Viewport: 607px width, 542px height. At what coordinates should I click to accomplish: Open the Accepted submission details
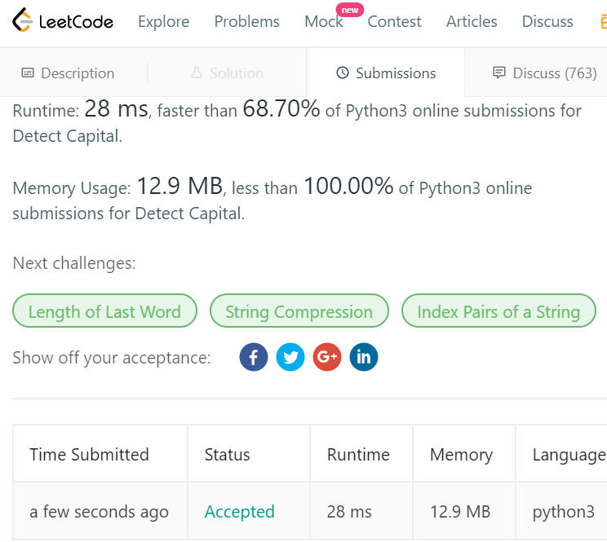coord(239,512)
